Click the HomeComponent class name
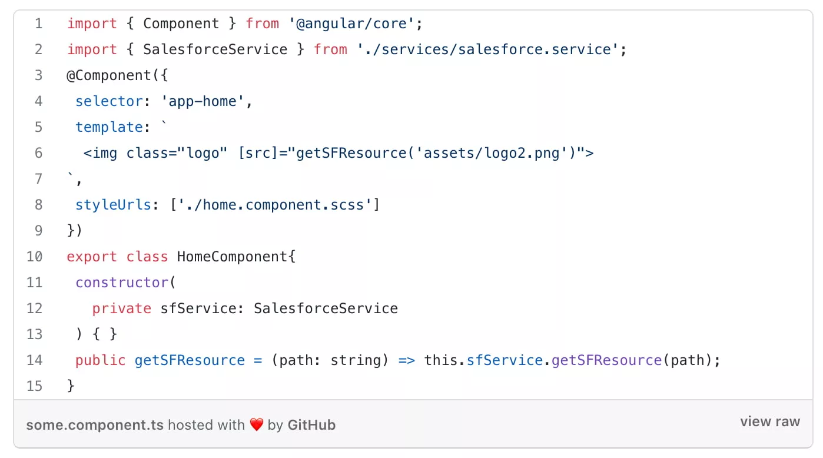 [232, 257]
